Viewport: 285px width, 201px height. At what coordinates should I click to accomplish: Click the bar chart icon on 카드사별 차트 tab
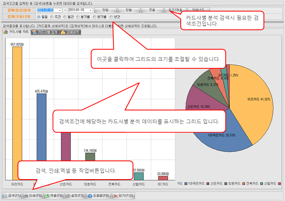tap(6, 32)
